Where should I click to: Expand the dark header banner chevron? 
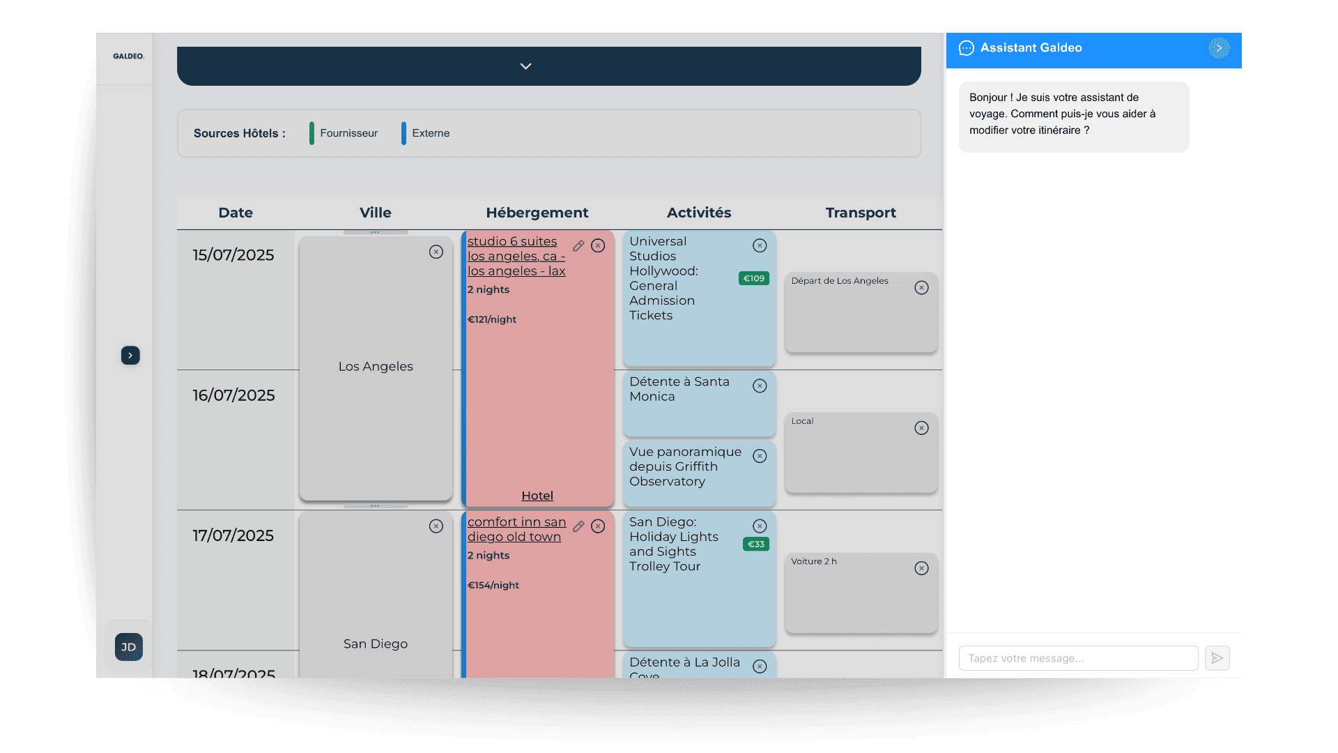click(x=526, y=66)
